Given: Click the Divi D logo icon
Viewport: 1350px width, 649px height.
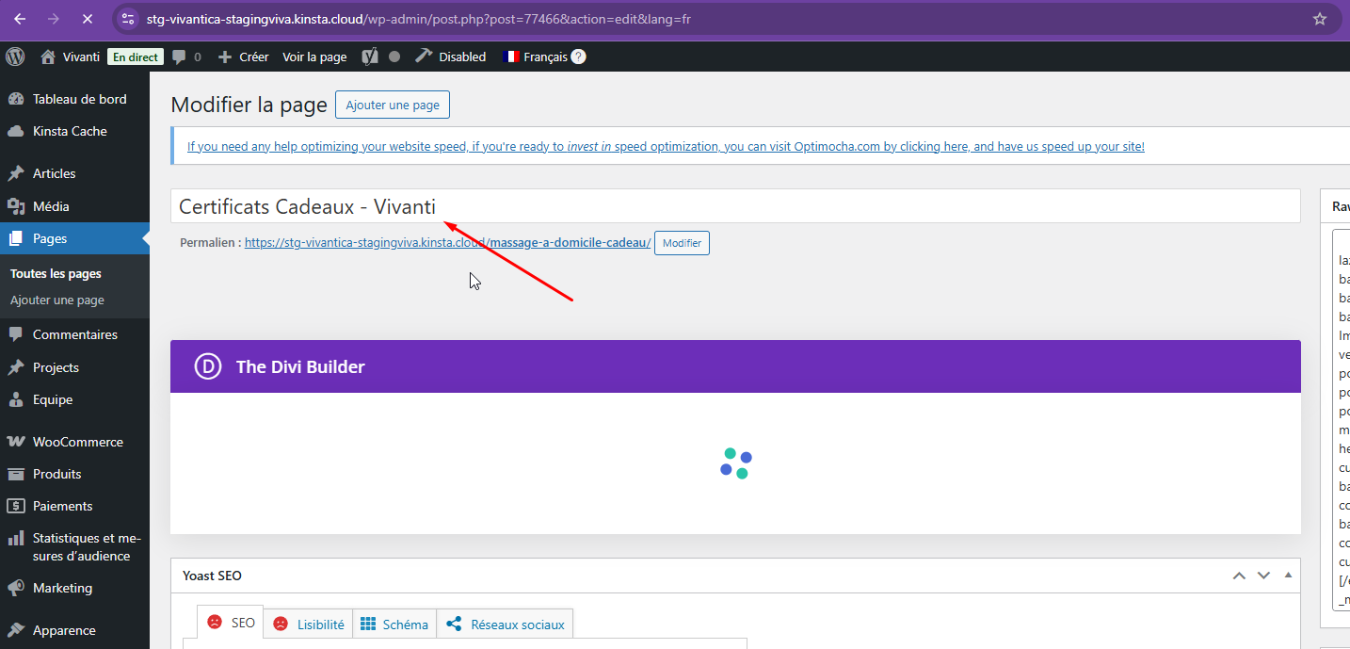Looking at the screenshot, I should point(208,366).
